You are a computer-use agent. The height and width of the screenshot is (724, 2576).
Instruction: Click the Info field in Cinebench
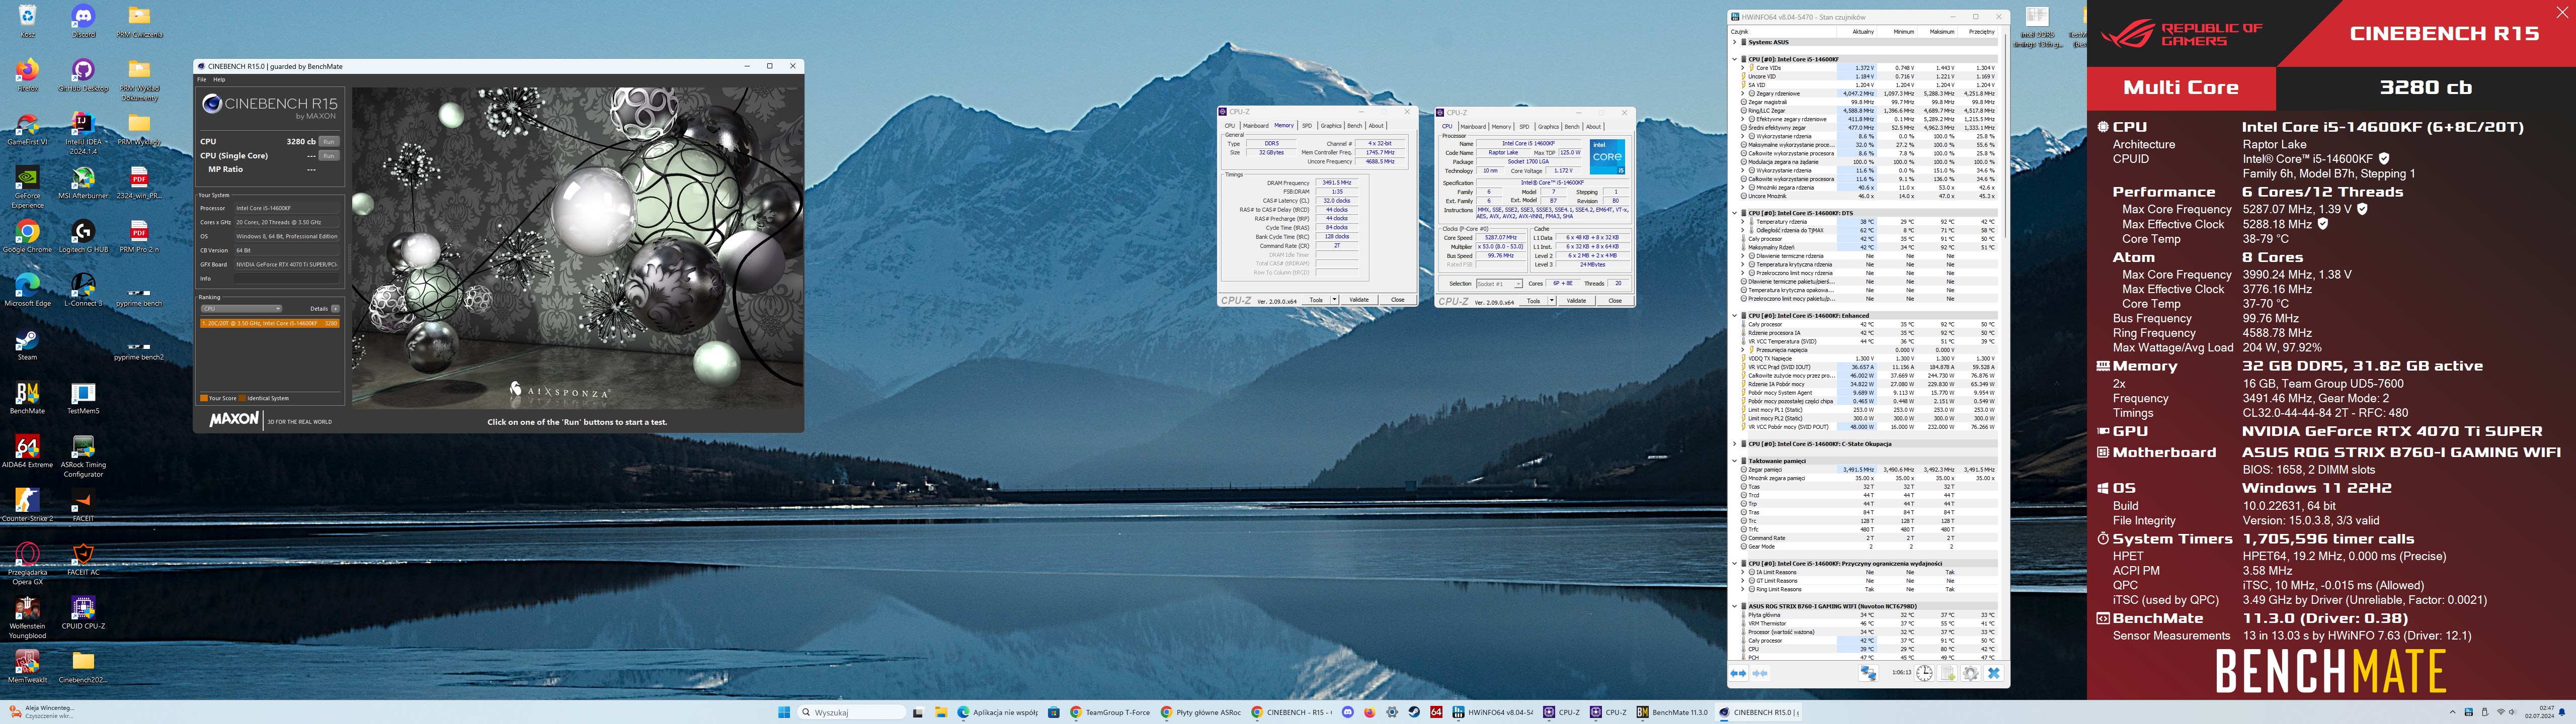[x=286, y=278]
